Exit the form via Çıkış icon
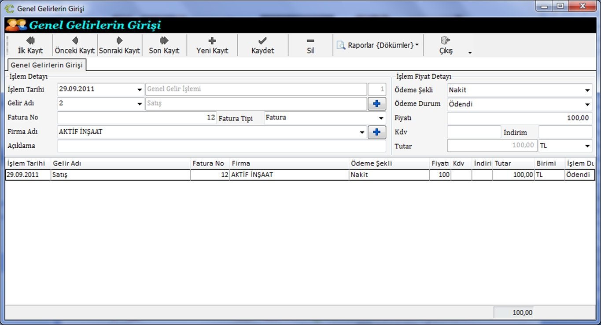601x325 pixels. [x=445, y=41]
